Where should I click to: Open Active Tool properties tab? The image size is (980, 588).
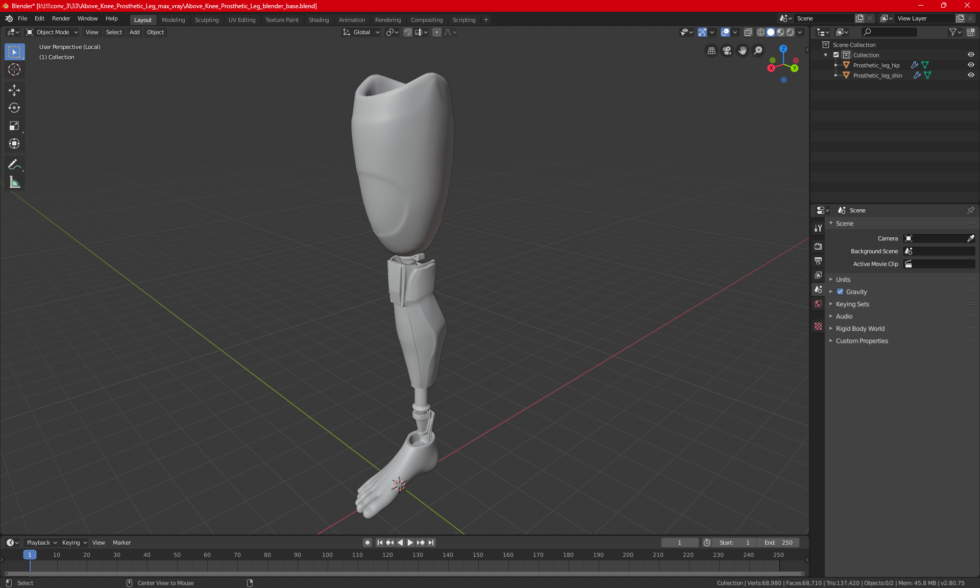click(818, 228)
